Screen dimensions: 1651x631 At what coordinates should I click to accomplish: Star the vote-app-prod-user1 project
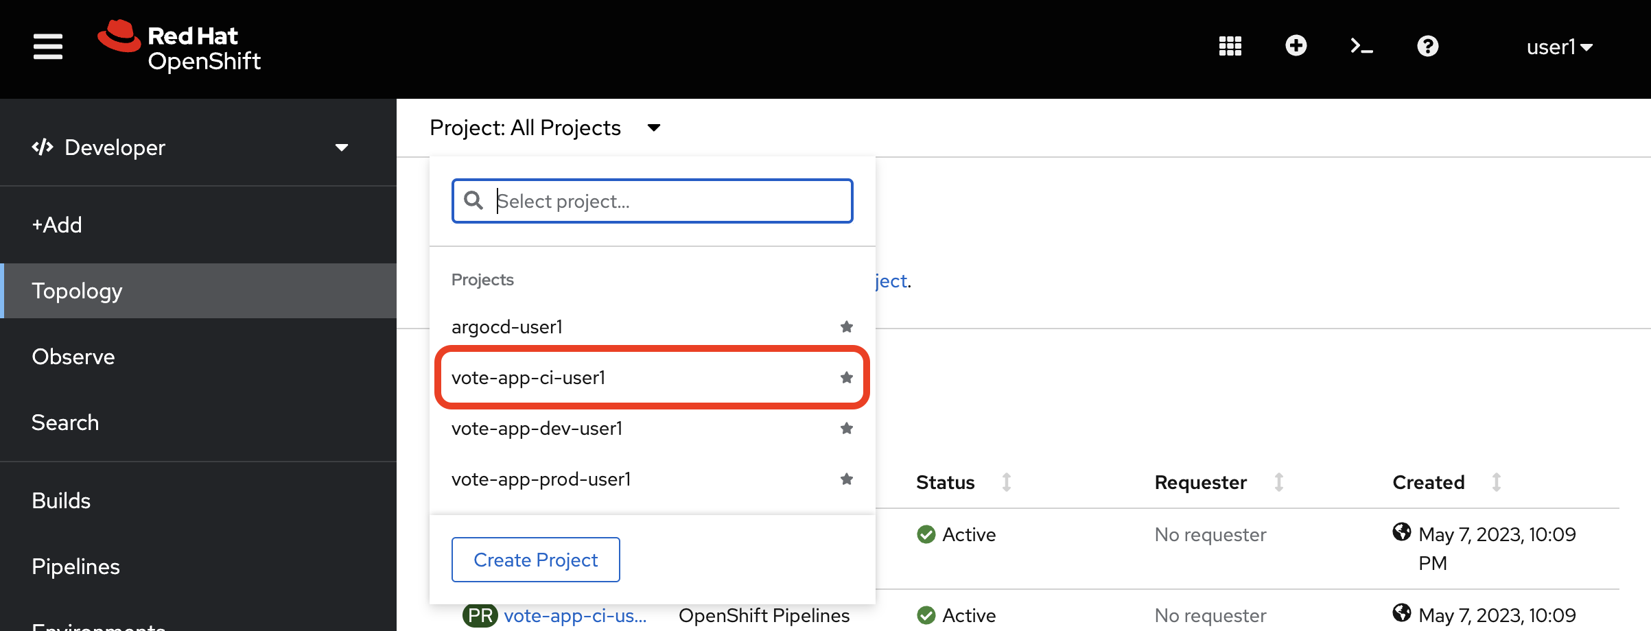pos(847,479)
